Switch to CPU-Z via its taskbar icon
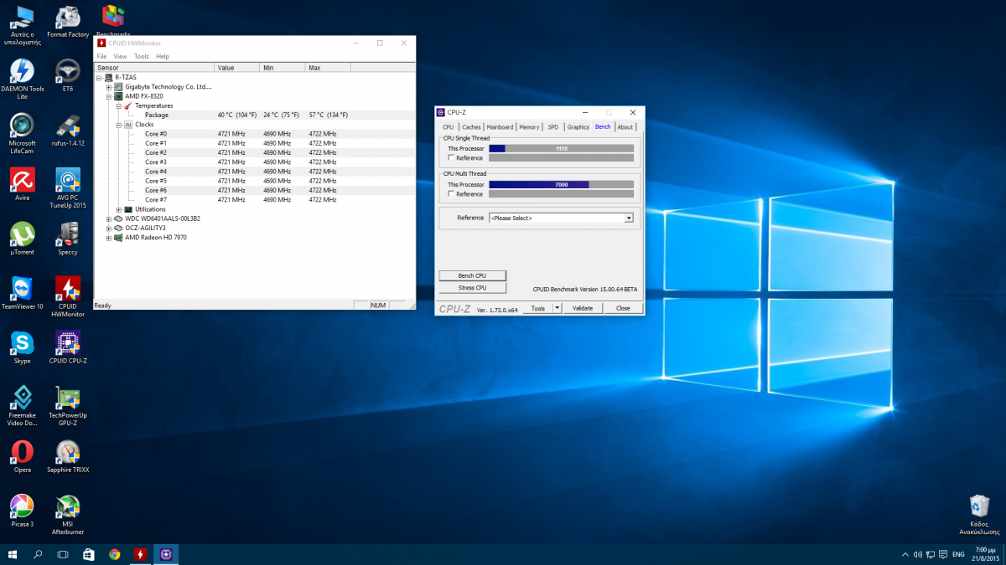Viewport: 1006px width, 565px height. point(166,554)
